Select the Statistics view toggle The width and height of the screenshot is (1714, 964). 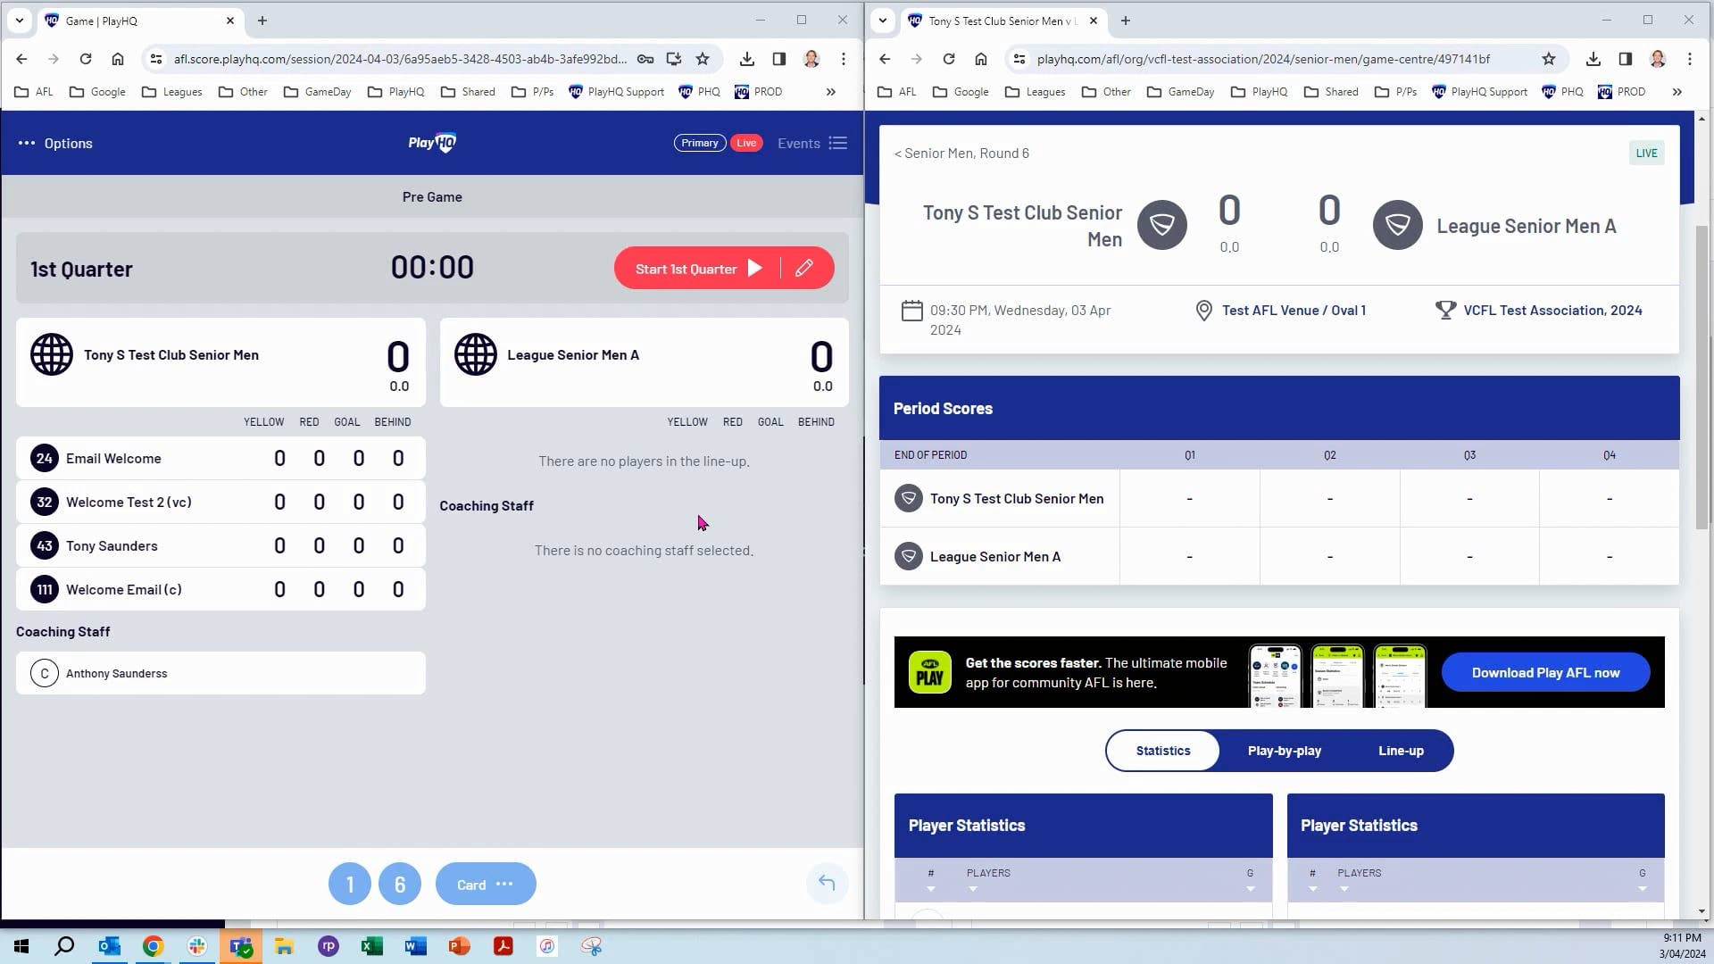tap(1162, 751)
